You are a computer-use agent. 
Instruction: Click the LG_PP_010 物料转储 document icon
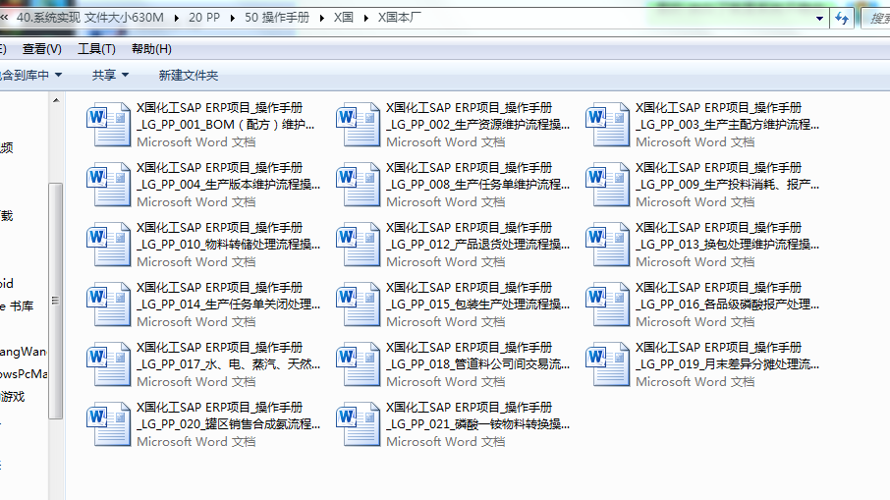(x=108, y=245)
